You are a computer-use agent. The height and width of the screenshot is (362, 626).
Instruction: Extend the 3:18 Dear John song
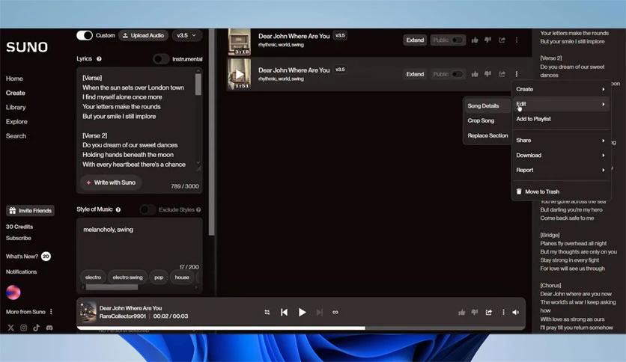(x=415, y=40)
